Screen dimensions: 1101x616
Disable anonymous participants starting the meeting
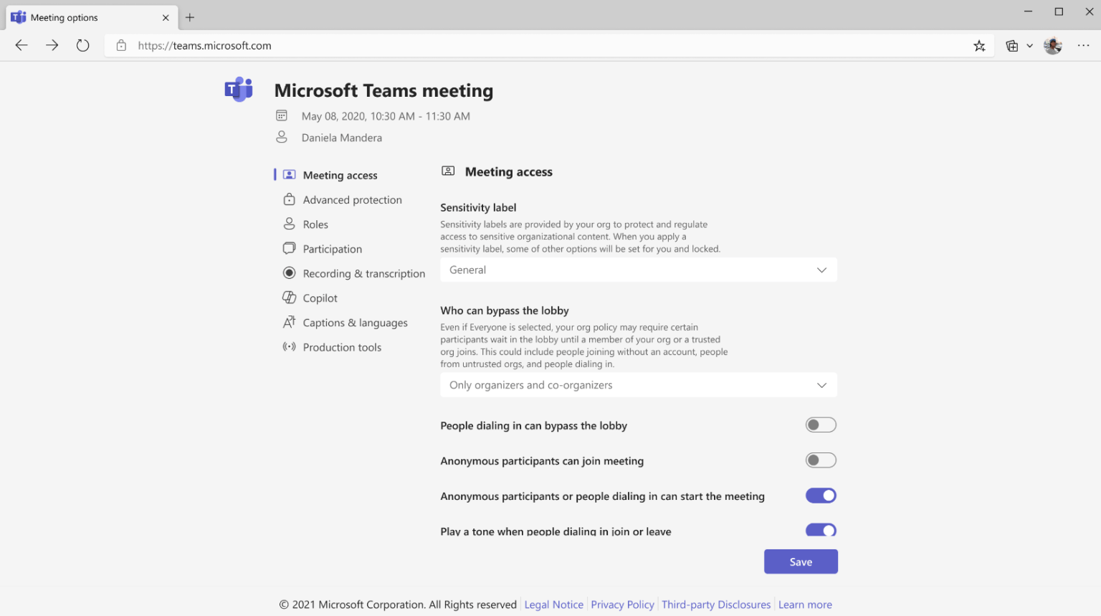coord(820,495)
